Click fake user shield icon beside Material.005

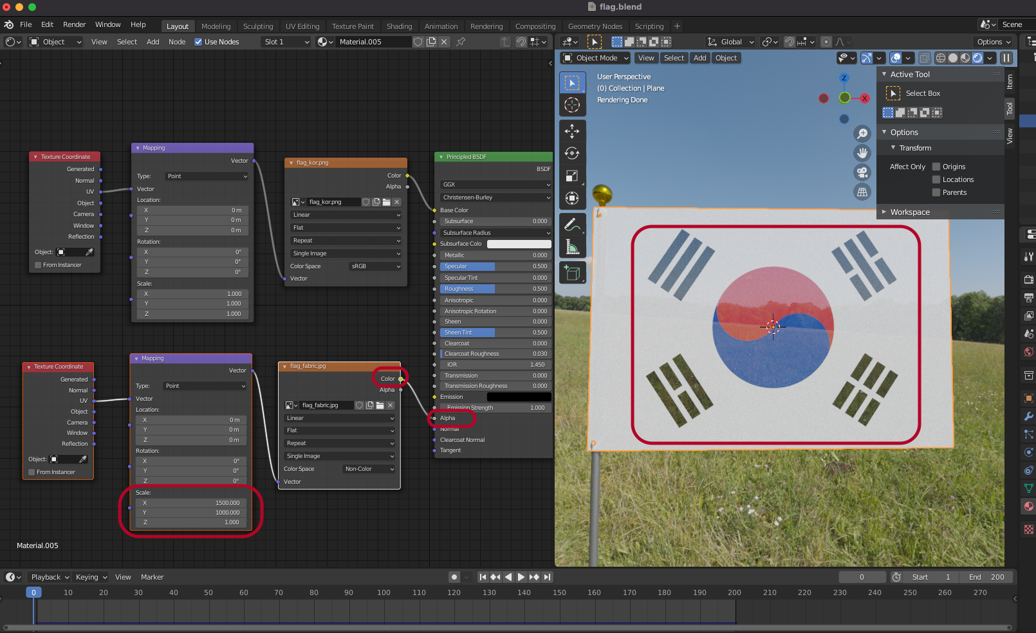click(418, 42)
